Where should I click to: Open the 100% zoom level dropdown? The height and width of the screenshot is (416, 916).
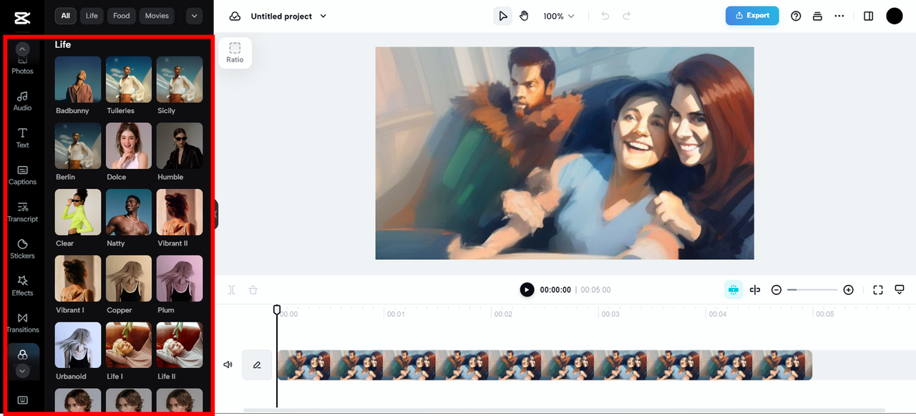click(559, 16)
